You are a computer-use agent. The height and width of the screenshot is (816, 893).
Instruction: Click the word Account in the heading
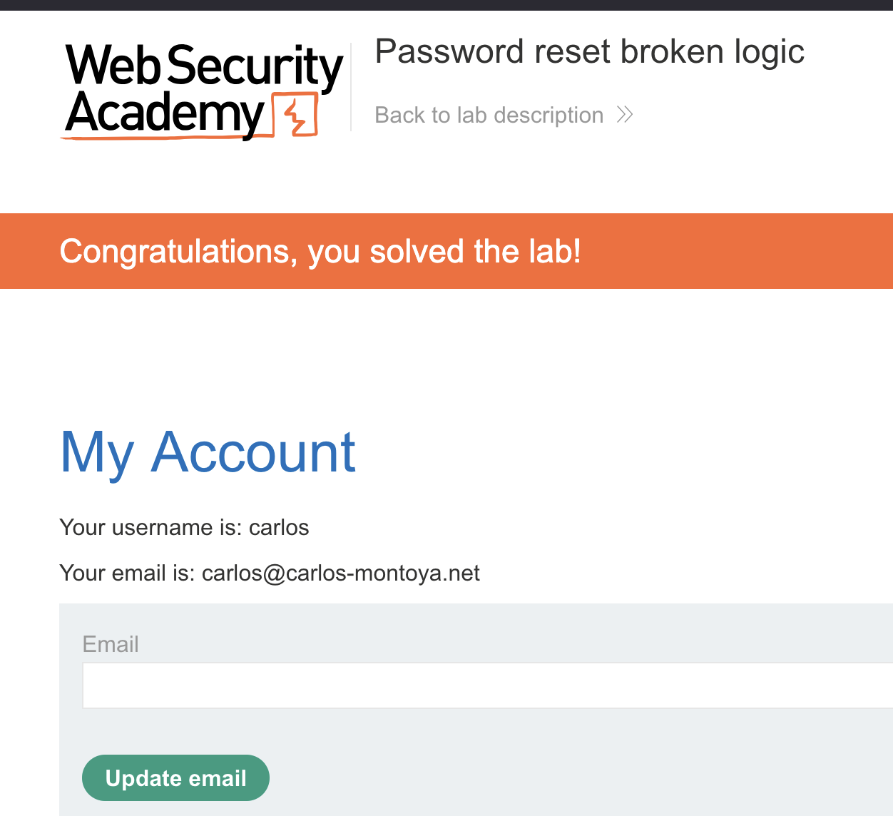pos(253,452)
